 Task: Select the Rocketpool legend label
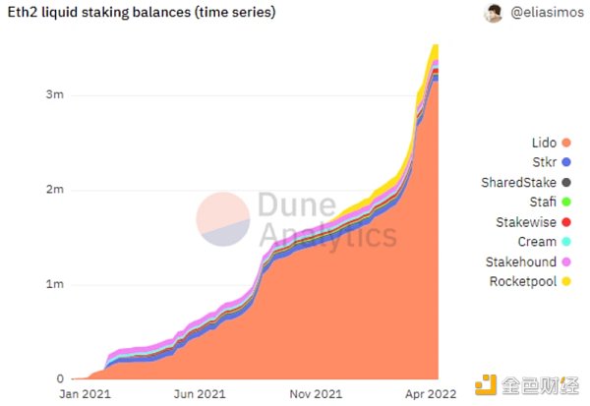pos(521,282)
